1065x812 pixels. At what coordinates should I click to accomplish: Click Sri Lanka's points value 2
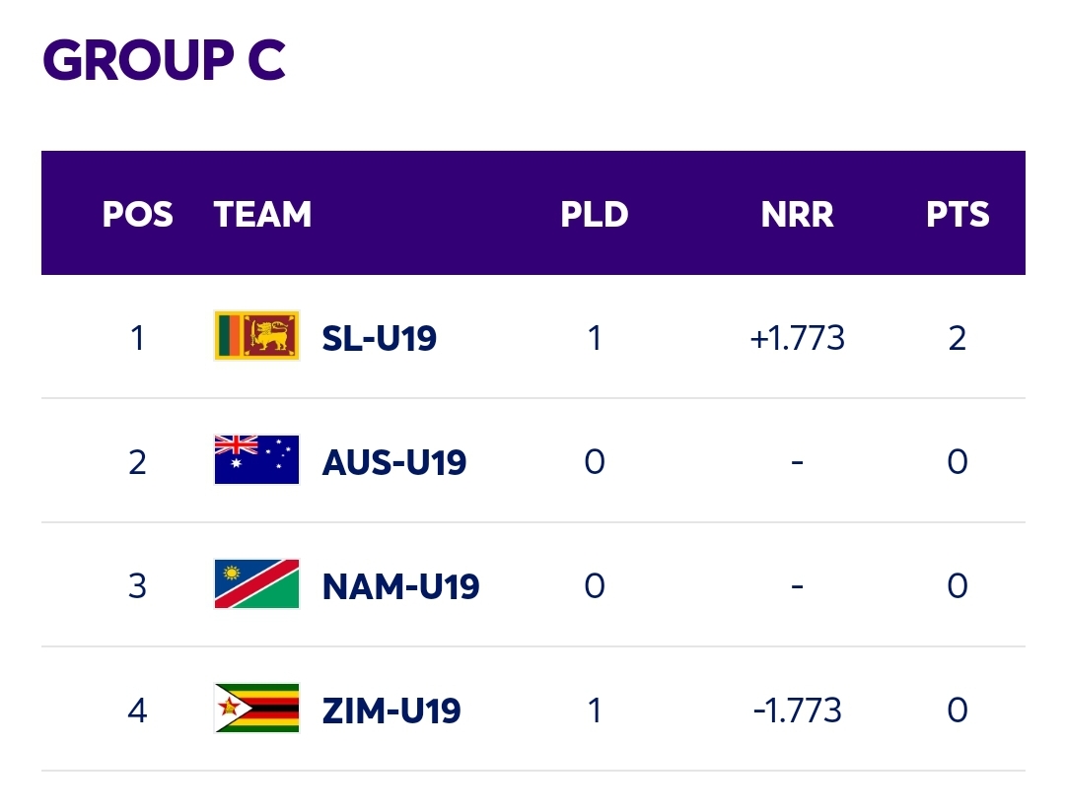tap(958, 338)
